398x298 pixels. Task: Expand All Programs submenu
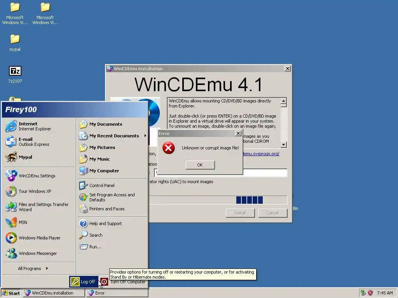click(x=33, y=269)
